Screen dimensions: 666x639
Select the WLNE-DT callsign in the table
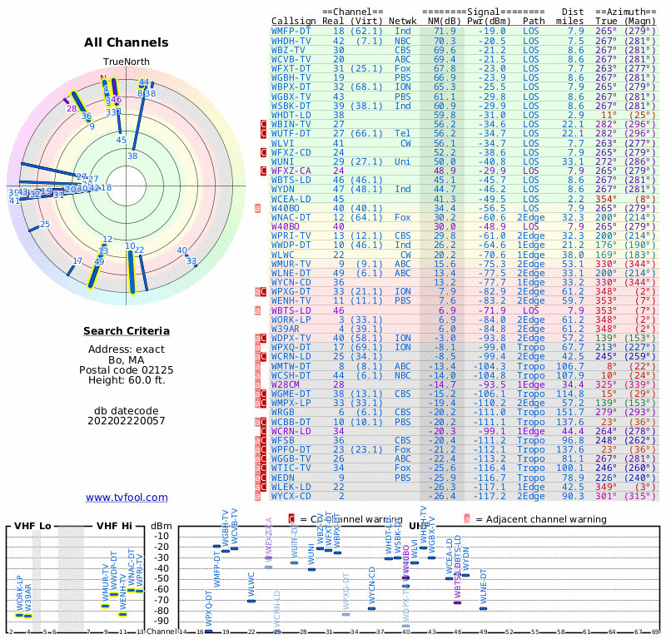click(291, 274)
